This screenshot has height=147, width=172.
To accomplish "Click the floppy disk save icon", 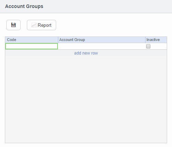I will 13,25.
